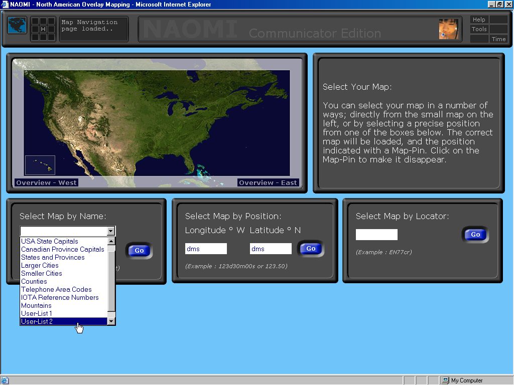Select the Overview - West map link
The image size is (514, 385).
click(46, 182)
